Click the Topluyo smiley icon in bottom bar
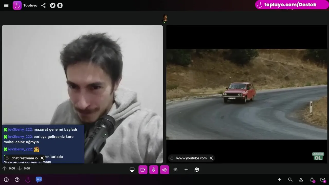 (x=28, y=180)
